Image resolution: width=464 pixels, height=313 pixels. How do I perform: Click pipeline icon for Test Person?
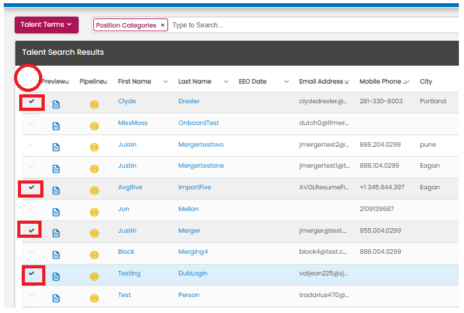[x=95, y=298]
